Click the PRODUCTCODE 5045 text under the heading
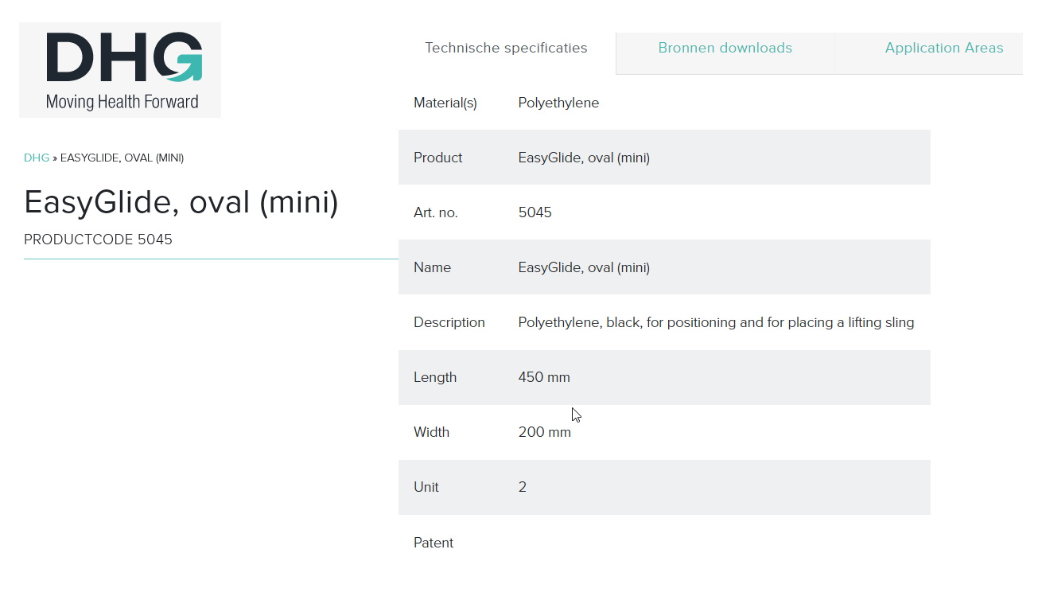The height and width of the screenshot is (596, 1042). (x=98, y=240)
